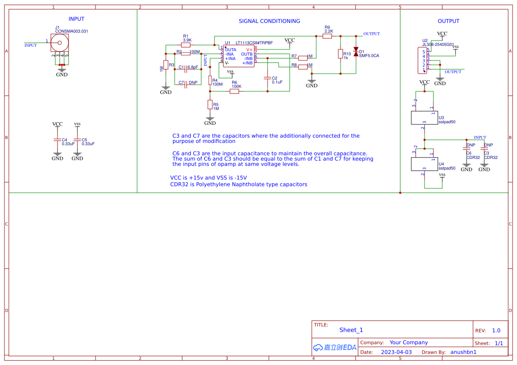Screen dimensions: 517x365
Task: Click the OUTPUT net label near R9
Action: (x=371, y=34)
